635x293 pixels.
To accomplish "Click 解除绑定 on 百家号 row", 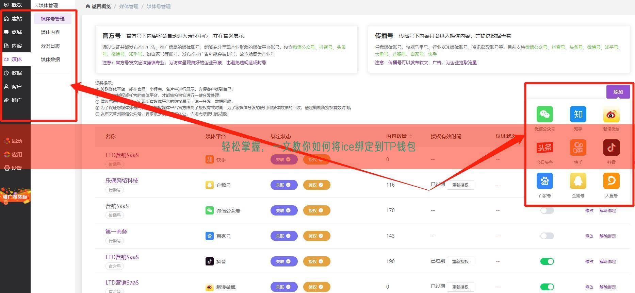I will pyautogui.click(x=607, y=236).
